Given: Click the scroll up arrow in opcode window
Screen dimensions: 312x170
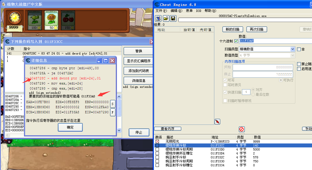Looking at the screenshot, I should [x=119, y=97].
